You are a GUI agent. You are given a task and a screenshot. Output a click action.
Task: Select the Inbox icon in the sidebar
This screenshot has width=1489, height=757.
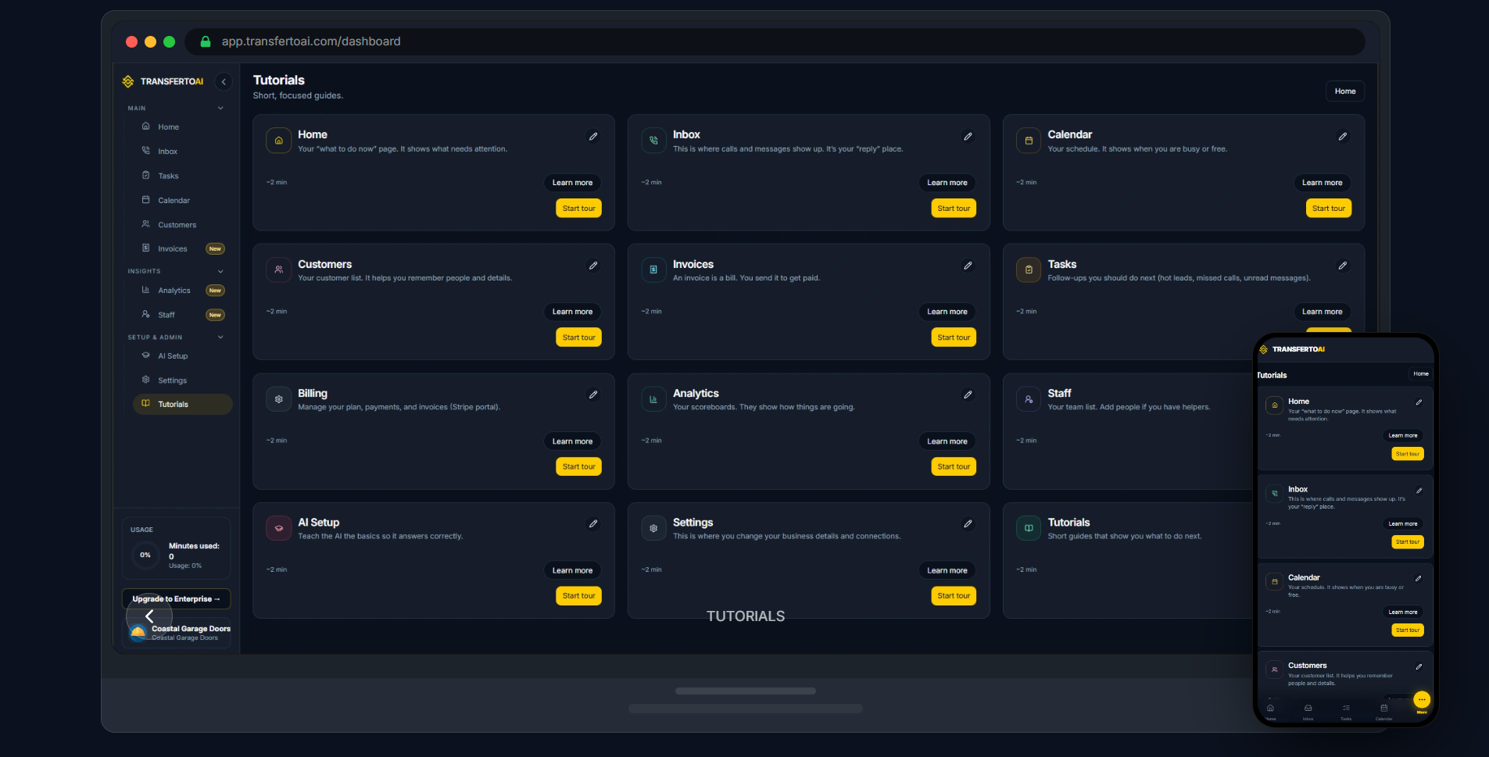coord(146,151)
